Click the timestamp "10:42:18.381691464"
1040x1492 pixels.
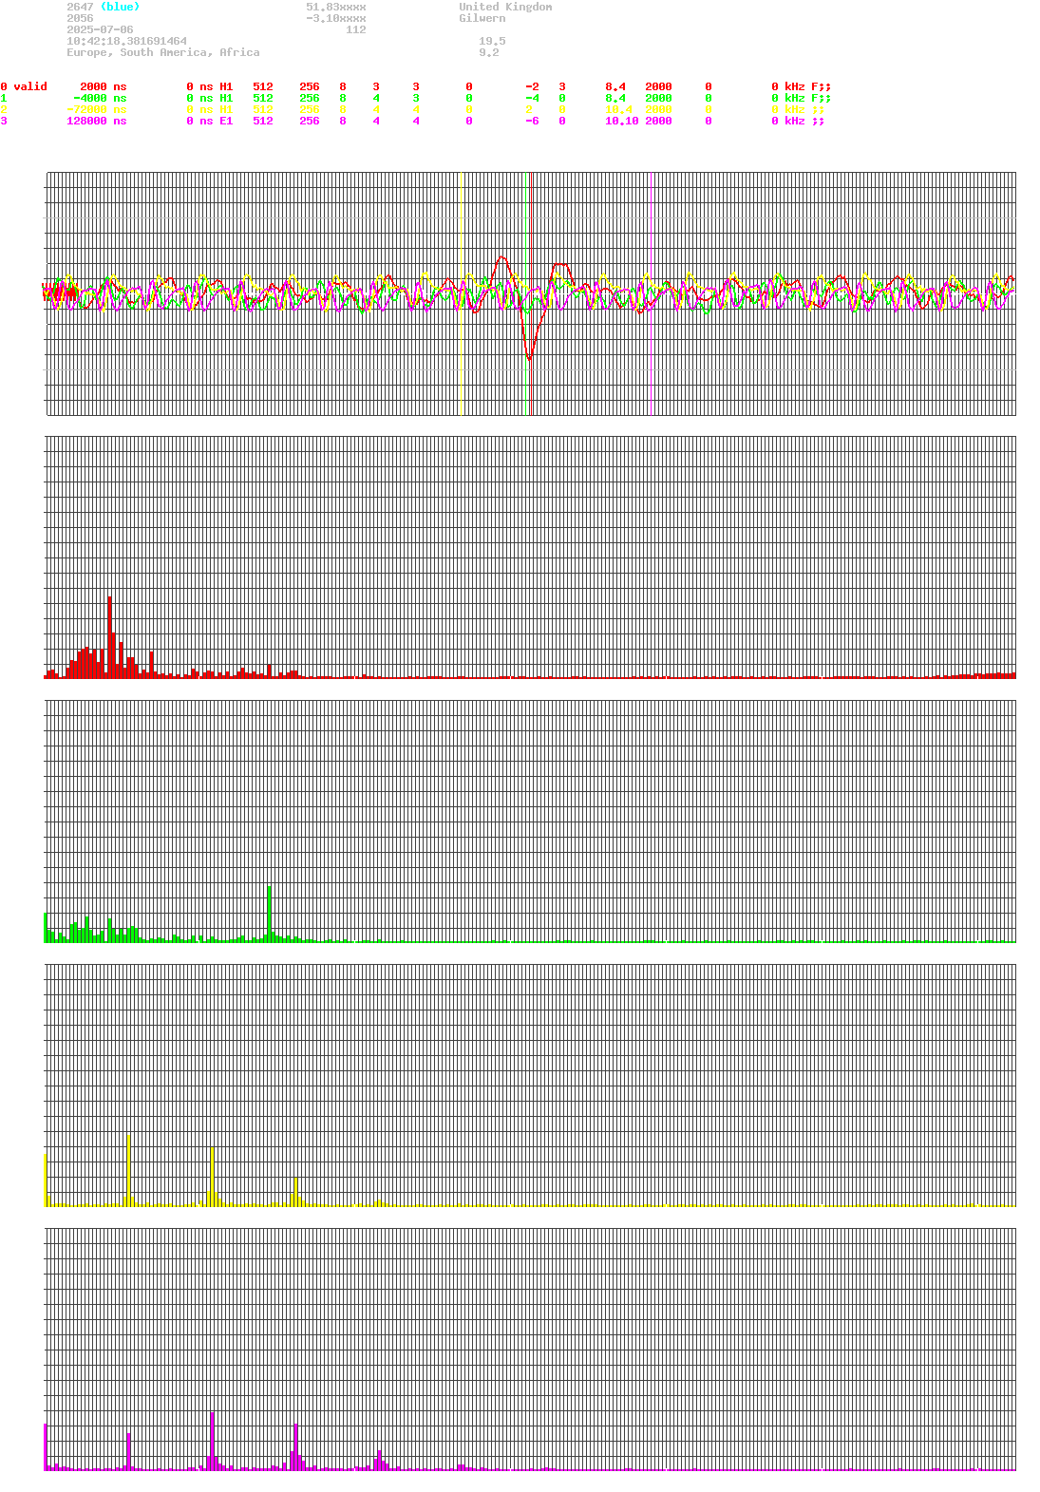coord(126,41)
